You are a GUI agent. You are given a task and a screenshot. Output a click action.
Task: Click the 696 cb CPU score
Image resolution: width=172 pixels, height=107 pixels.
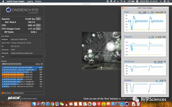pos(31,25)
